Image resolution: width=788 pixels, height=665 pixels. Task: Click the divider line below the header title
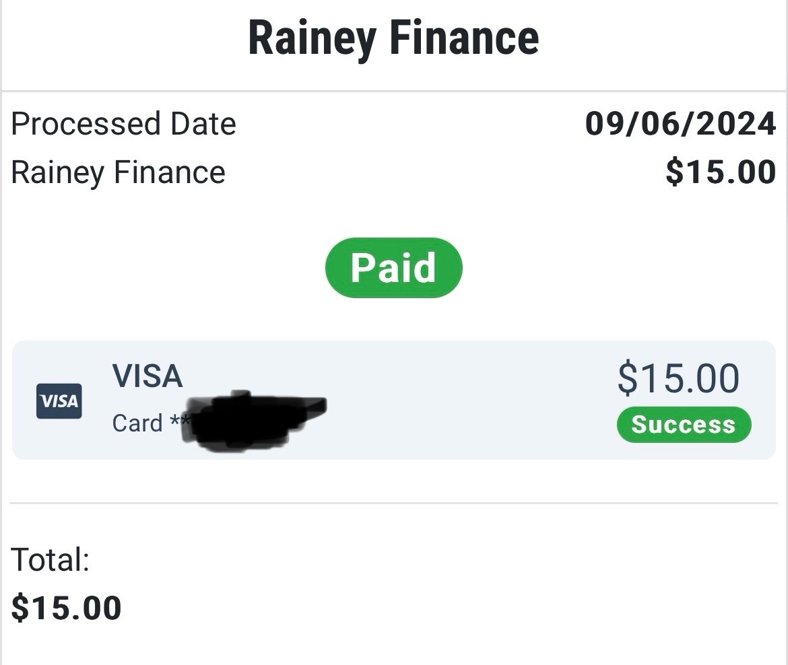[x=393, y=91]
